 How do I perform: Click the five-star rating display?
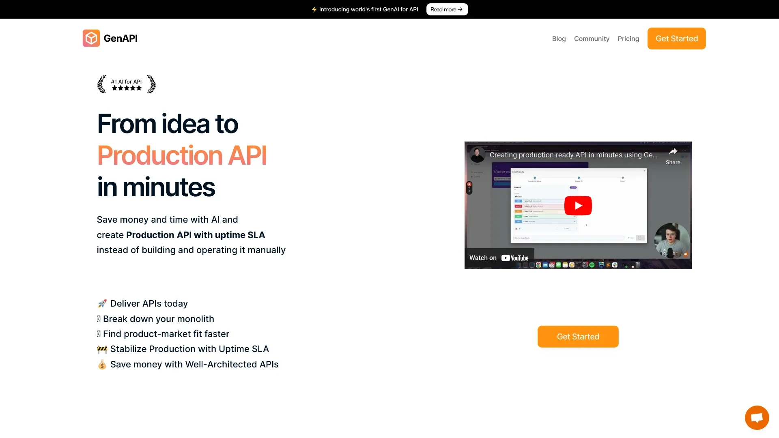[126, 88]
